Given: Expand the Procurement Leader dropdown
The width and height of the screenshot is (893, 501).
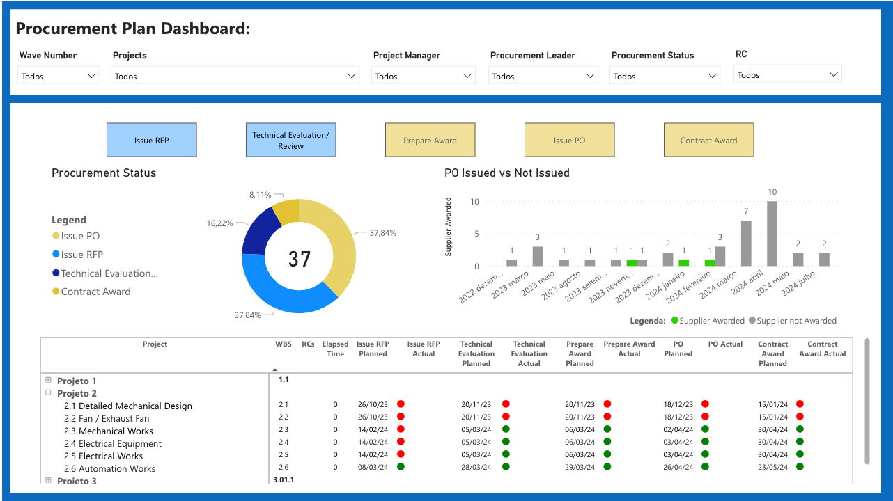Looking at the screenshot, I should tap(543, 76).
